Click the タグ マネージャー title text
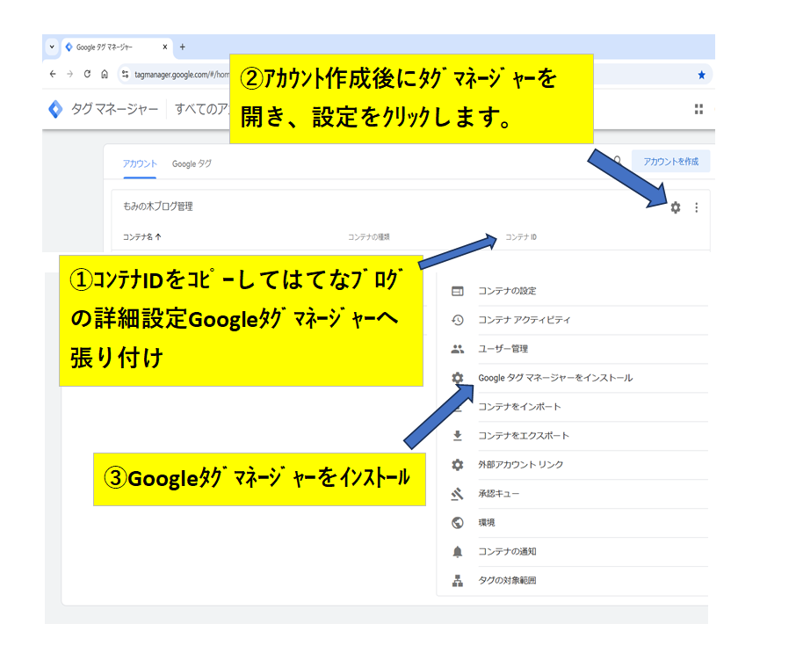The height and width of the screenshot is (660, 796). point(115,109)
